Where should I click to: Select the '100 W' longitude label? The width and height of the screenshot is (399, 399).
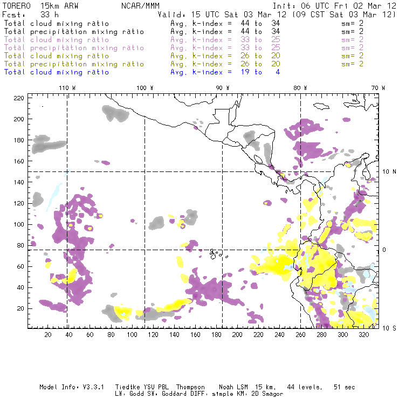click(x=145, y=88)
